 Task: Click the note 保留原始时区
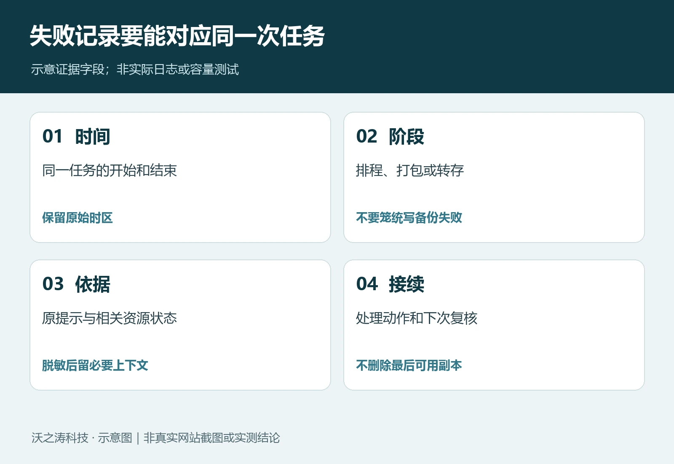click(78, 218)
